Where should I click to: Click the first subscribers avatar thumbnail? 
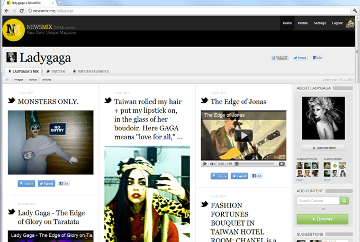click(327, 165)
